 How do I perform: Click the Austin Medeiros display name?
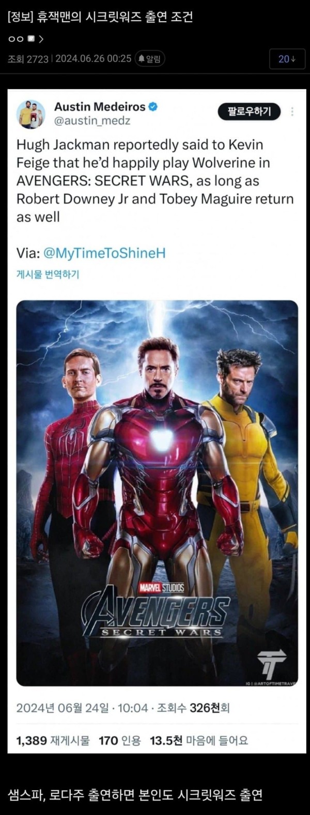pyautogui.click(x=100, y=107)
